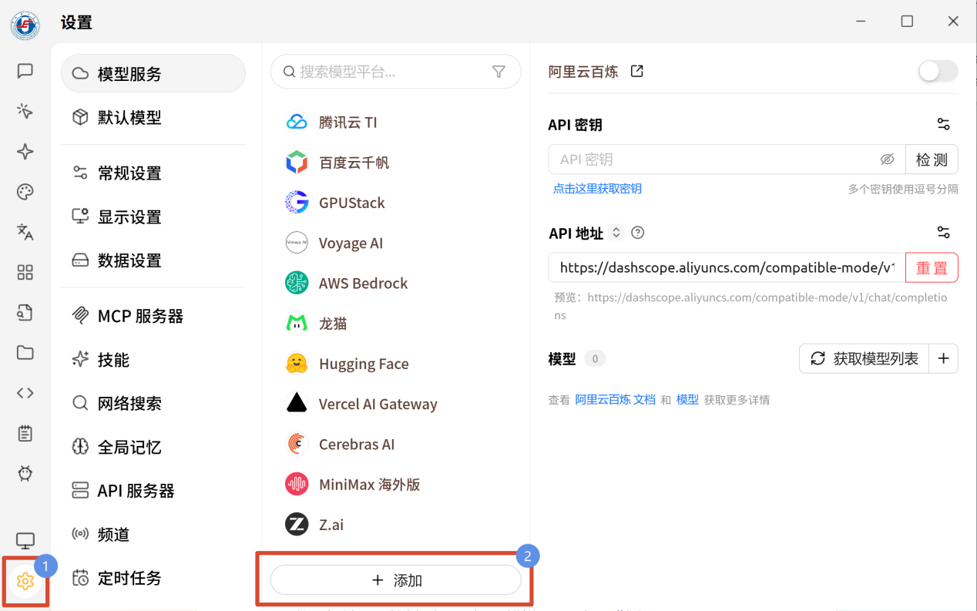The image size is (977, 611).
Task: Click 添加 button to add provider
Action: click(x=396, y=580)
